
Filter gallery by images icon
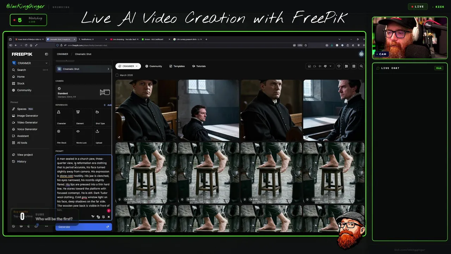[309, 66]
